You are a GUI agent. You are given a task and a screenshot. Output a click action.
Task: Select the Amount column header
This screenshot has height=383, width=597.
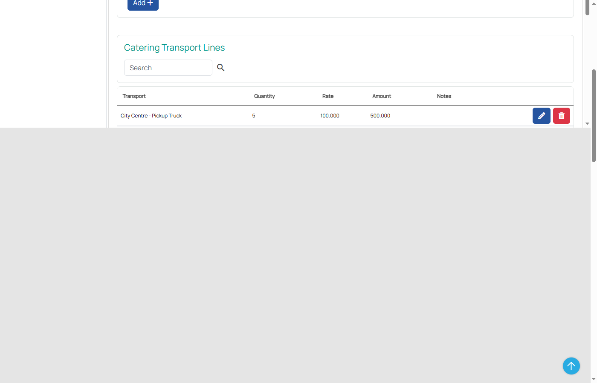click(381, 96)
